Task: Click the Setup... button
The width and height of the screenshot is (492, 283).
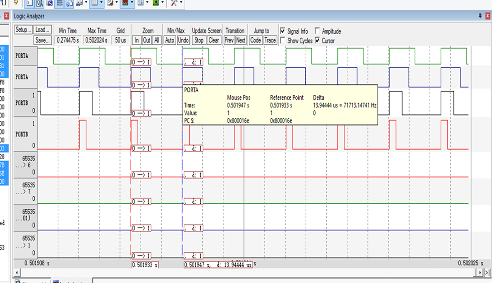Action: tap(23, 30)
